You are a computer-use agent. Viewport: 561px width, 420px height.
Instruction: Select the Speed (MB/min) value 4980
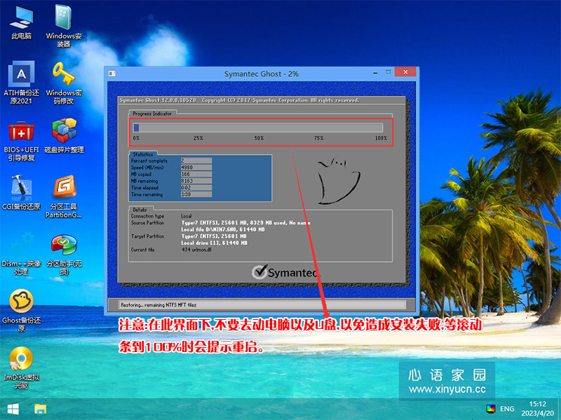point(196,167)
